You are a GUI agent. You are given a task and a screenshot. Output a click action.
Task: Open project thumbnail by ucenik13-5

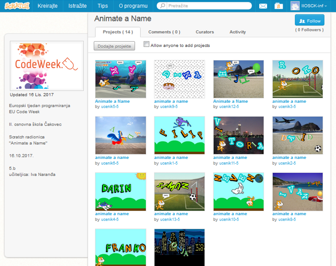[x=179, y=192]
